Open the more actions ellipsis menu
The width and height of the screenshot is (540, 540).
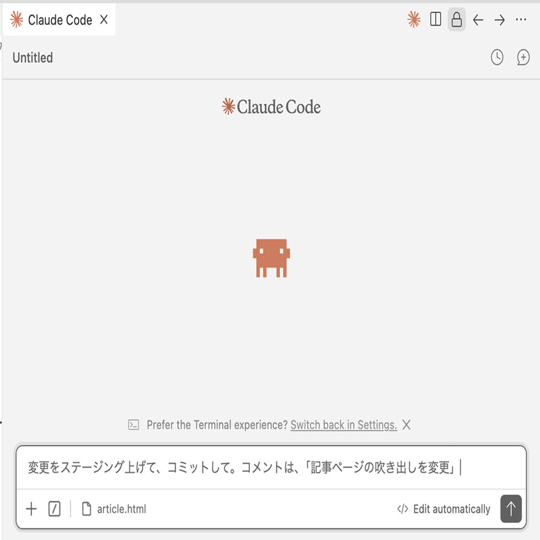point(521,20)
